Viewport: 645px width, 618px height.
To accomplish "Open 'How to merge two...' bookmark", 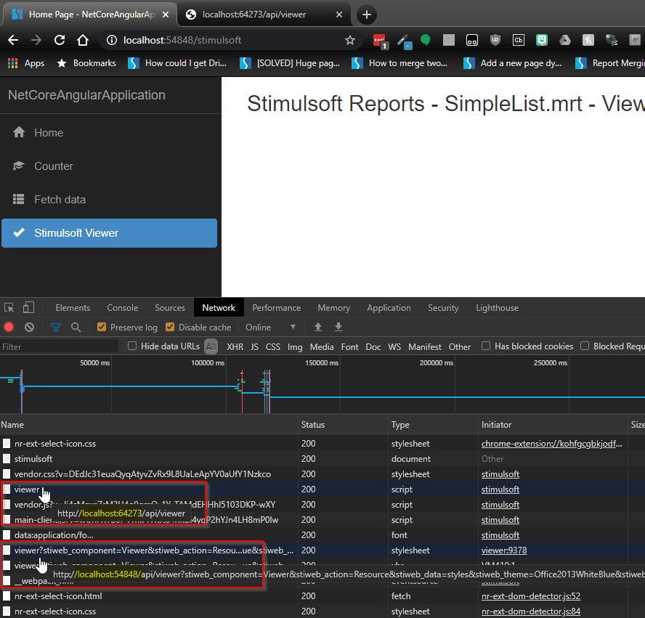I will (399, 63).
